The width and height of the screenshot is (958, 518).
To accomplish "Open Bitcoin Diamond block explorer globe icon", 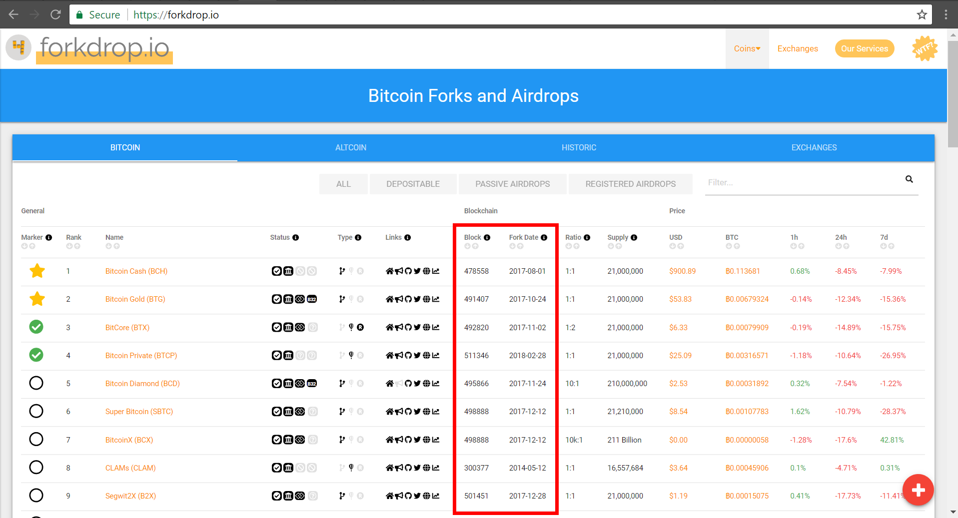I will point(426,383).
